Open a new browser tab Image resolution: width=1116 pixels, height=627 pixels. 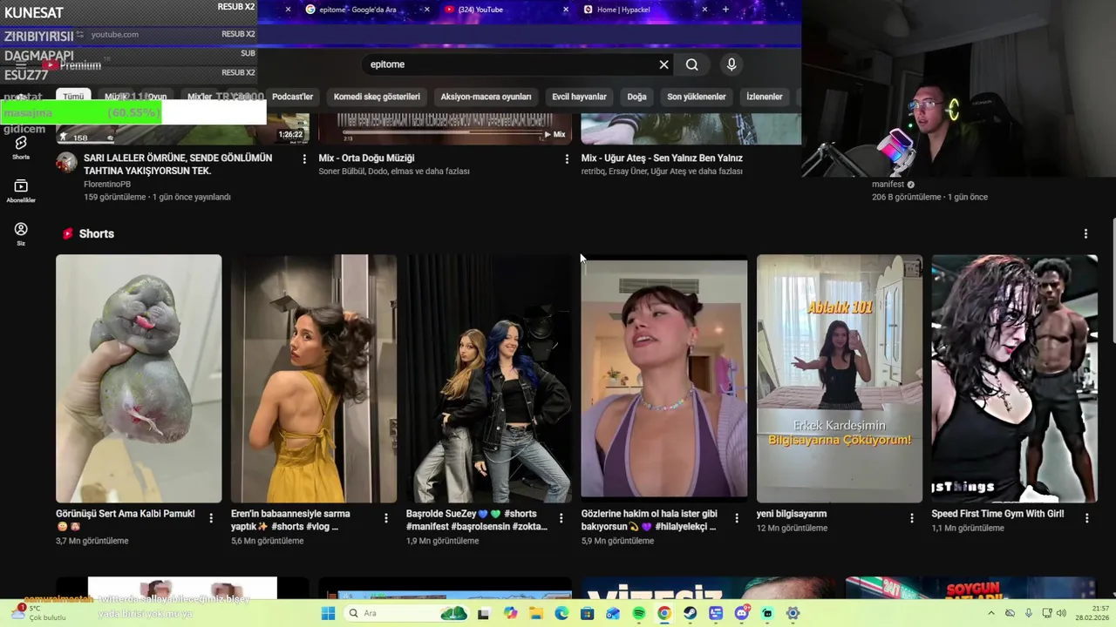725,10
